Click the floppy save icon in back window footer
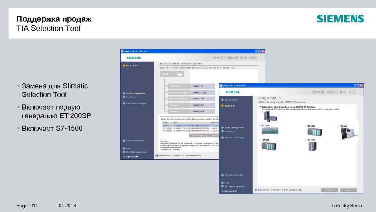The width and height of the screenshot is (376, 212). [157, 155]
